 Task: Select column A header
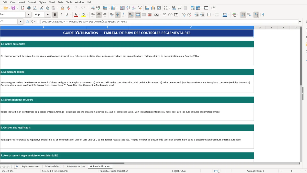pyautogui.click(x=43, y=27)
